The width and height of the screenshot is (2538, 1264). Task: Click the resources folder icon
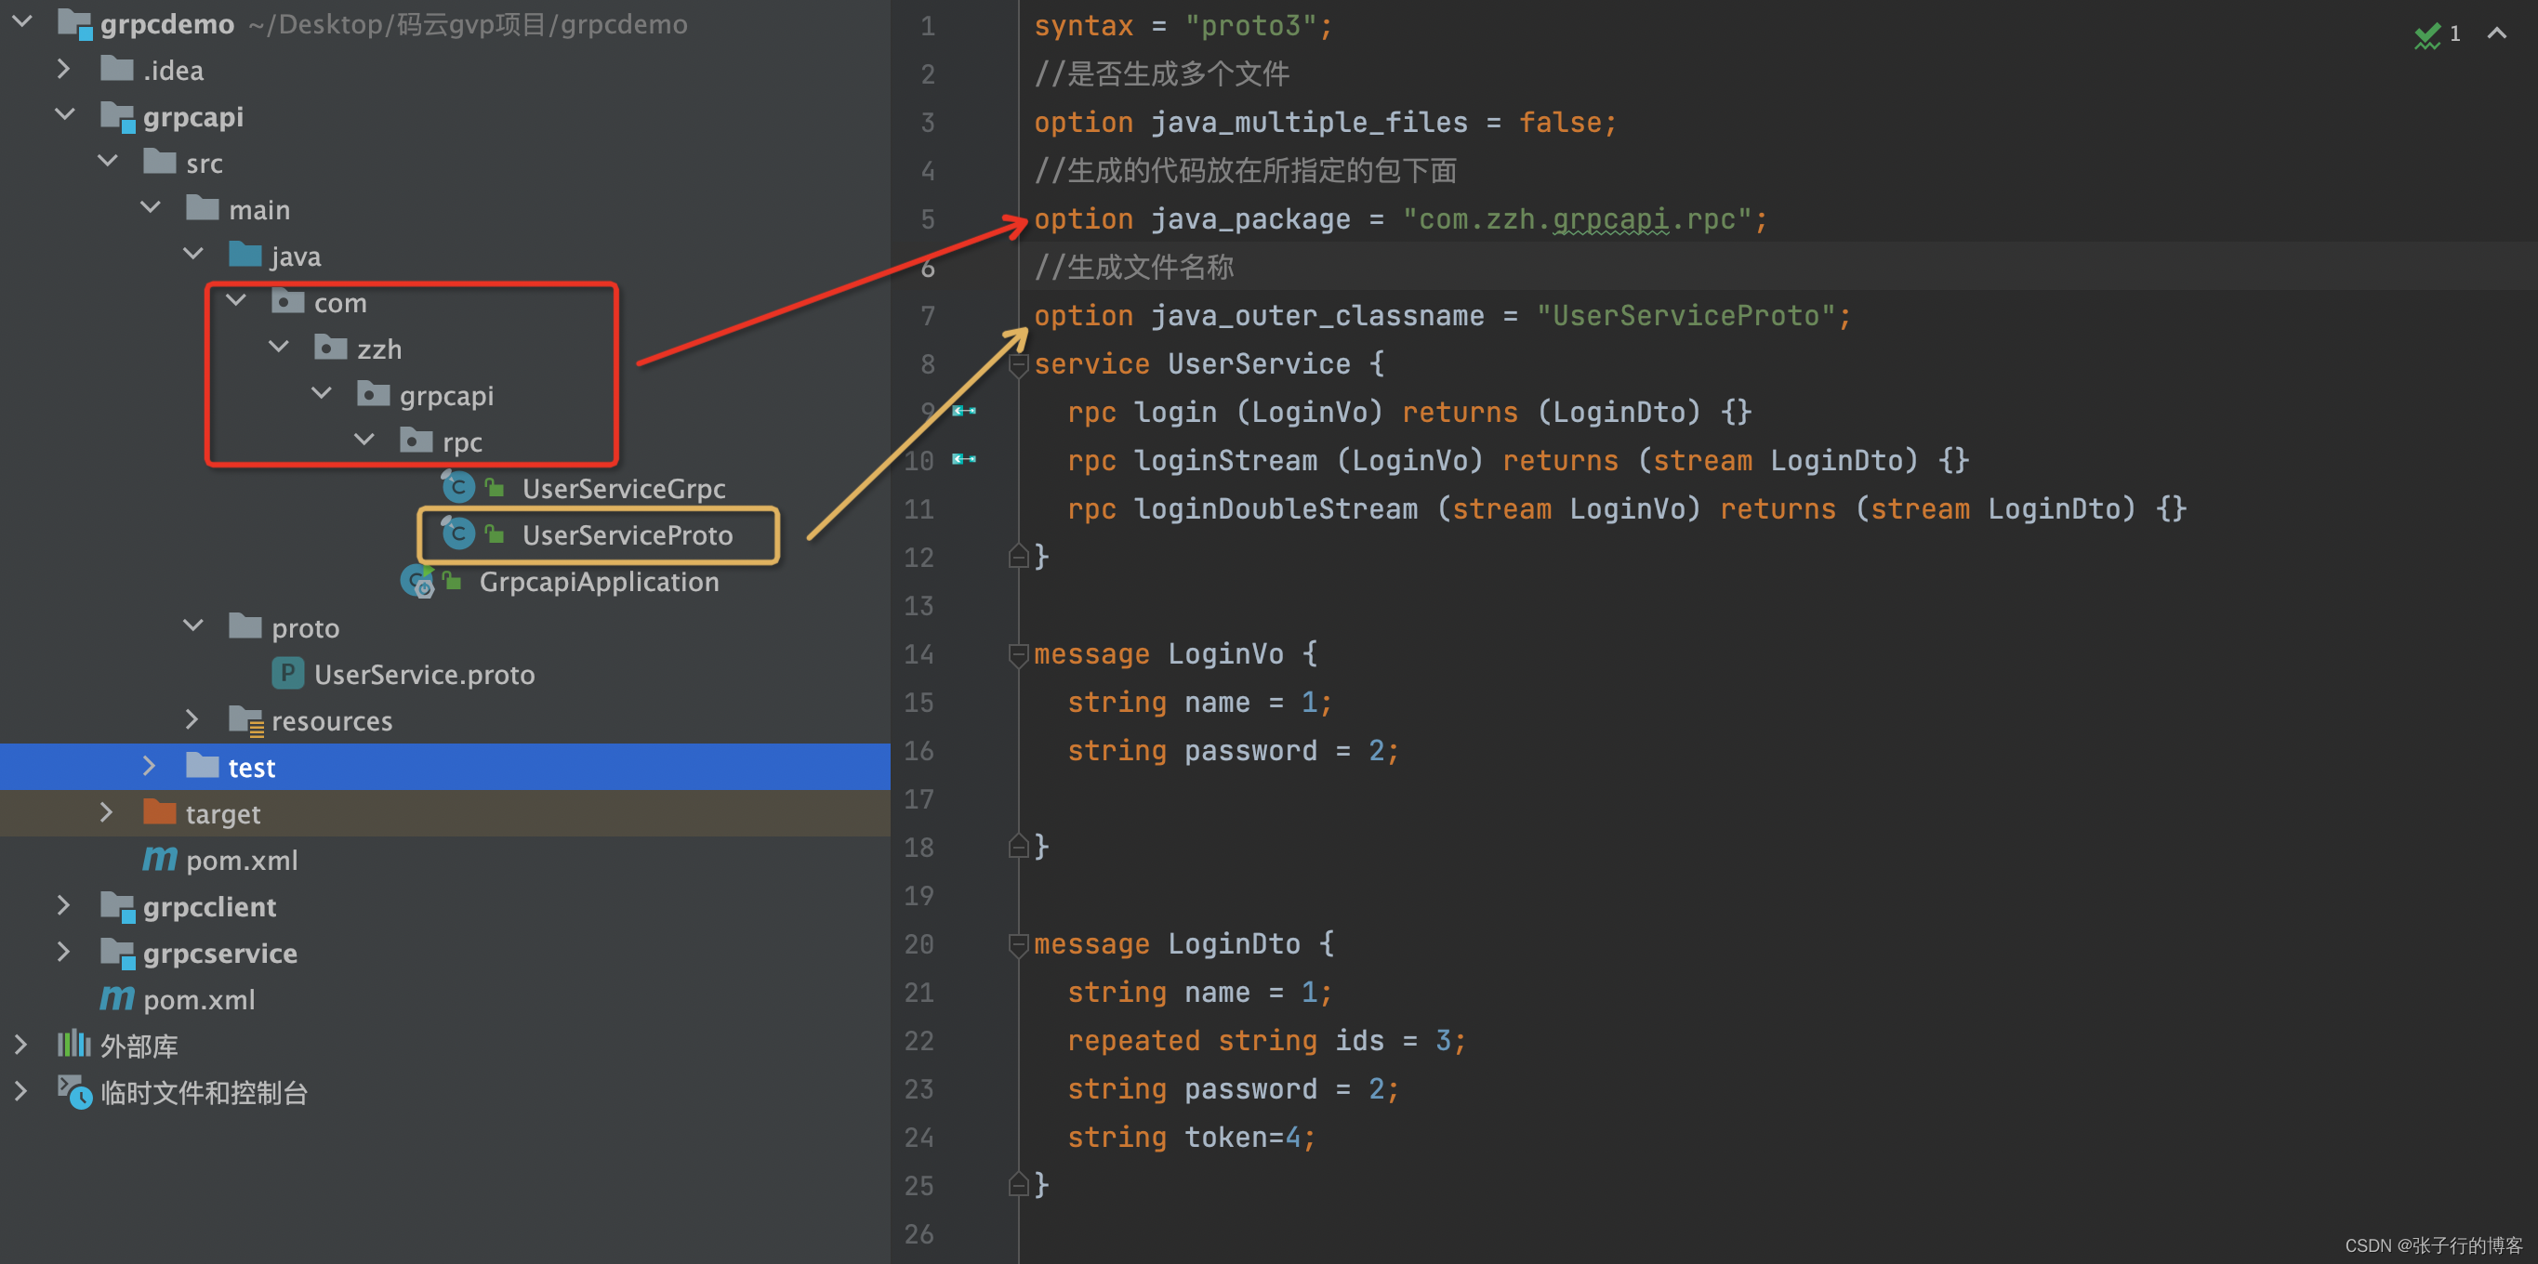coord(246,721)
